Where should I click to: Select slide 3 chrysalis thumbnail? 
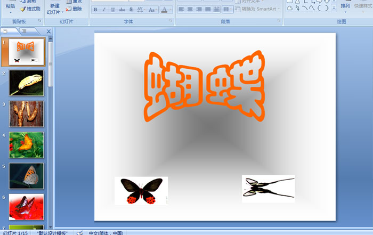[27, 114]
